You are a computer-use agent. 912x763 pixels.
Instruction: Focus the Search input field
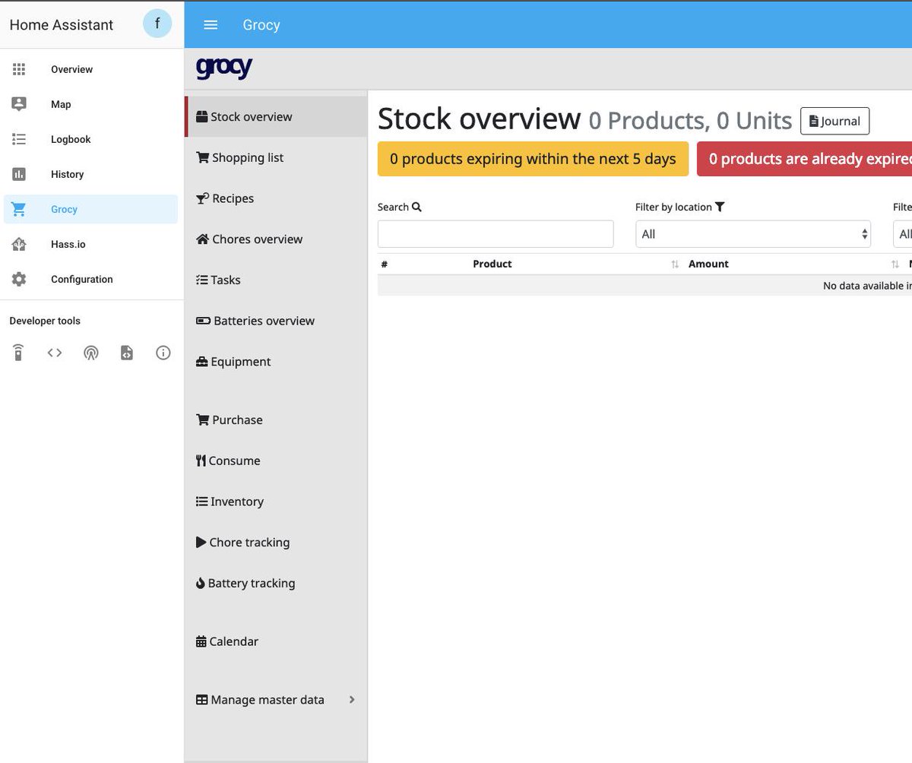tap(496, 234)
